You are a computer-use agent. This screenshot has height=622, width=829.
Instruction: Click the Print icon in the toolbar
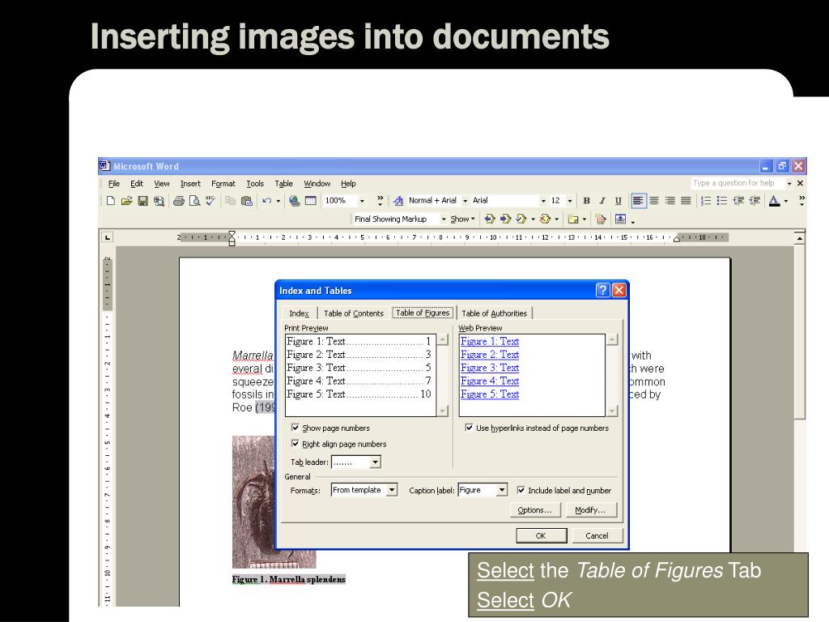(x=179, y=201)
